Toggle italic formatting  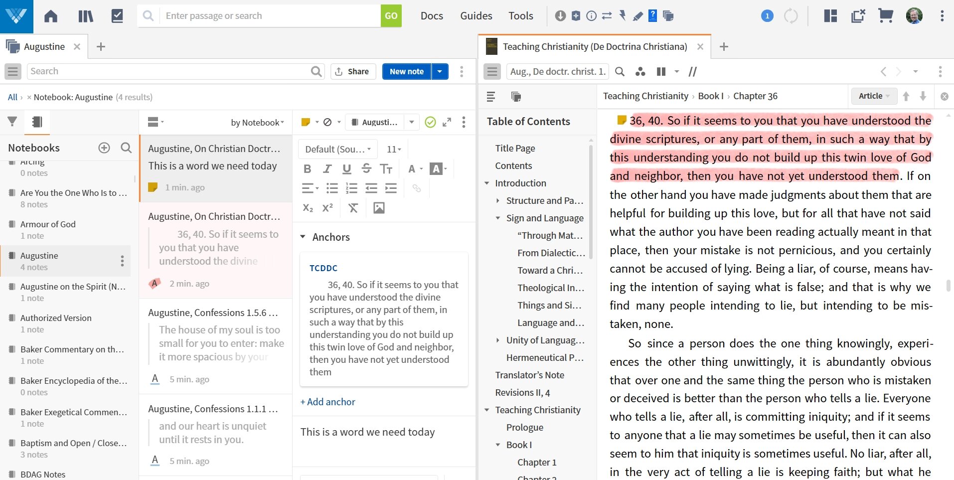(x=327, y=169)
